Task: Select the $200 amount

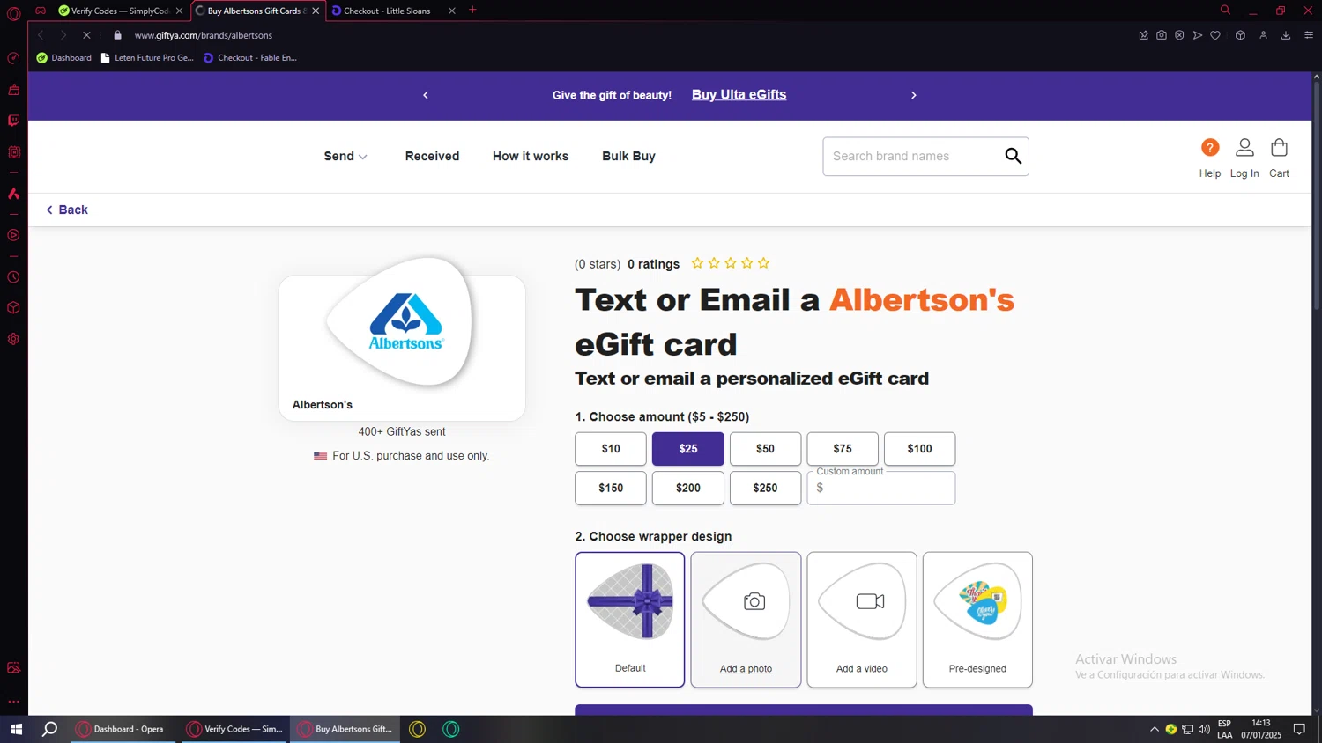Action: 688,488
